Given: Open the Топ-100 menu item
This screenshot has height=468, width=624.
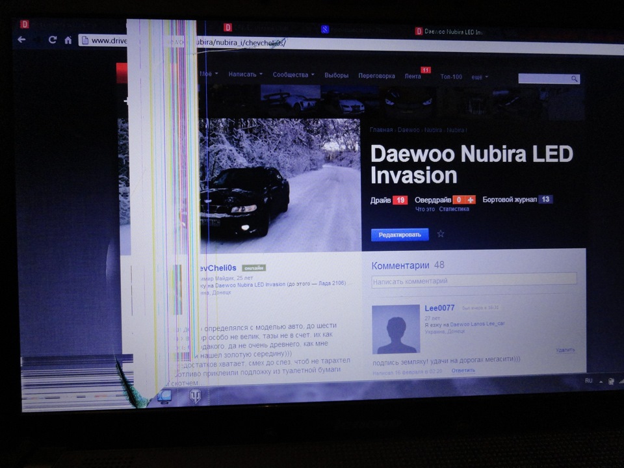Looking at the screenshot, I should pos(451,77).
